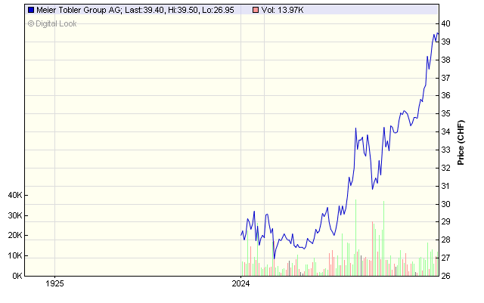The image size is (484, 303).
Task: Click the 35 price axis label
Action: (445, 114)
